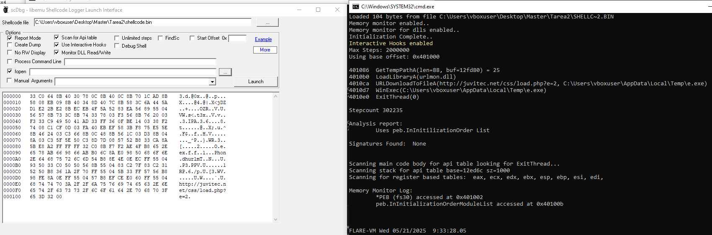Check the No RW Display option
This screenshot has height=235, width=712.
pos(10,53)
